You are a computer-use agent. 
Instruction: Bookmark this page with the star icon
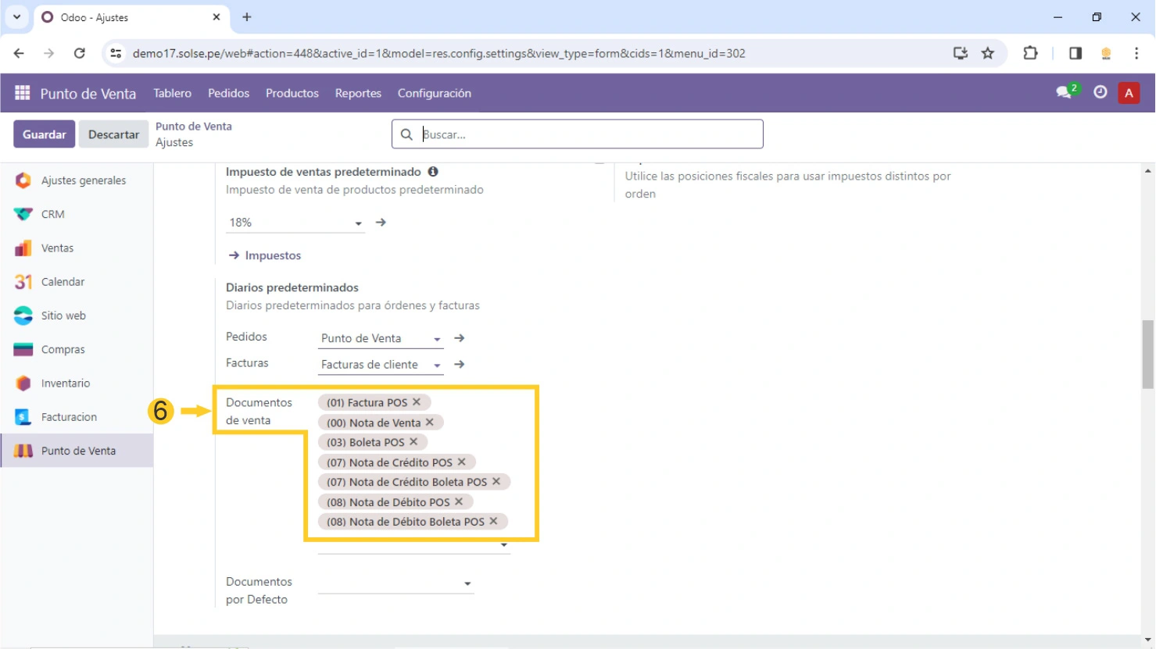tap(988, 53)
